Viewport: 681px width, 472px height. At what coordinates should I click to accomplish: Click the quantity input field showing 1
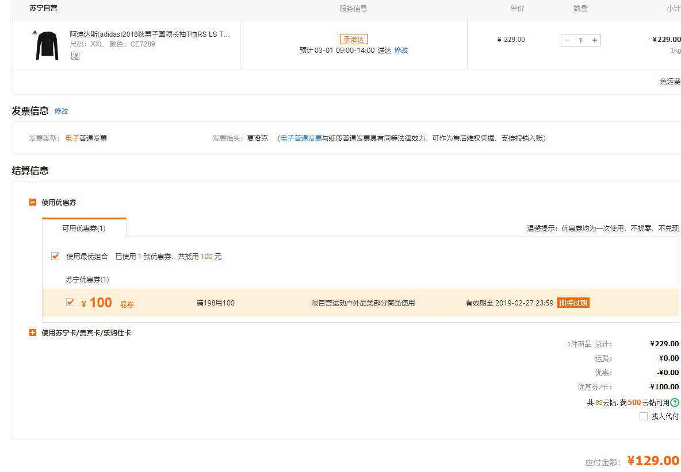(581, 40)
